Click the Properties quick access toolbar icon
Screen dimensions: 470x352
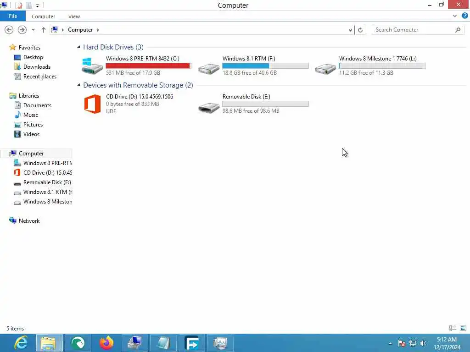tap(18, 5)
